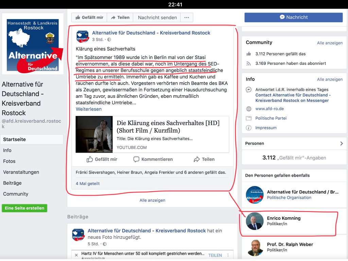Like the post with Gefällt mir thumb icon
Image resolution: width=348 pixels, height=261 pixels.
point(102,159)
